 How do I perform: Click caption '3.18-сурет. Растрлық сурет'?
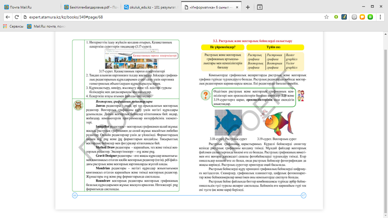tap(228, 139)
